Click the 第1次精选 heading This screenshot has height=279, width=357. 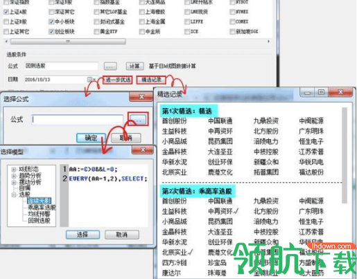[x=186, y=111]
